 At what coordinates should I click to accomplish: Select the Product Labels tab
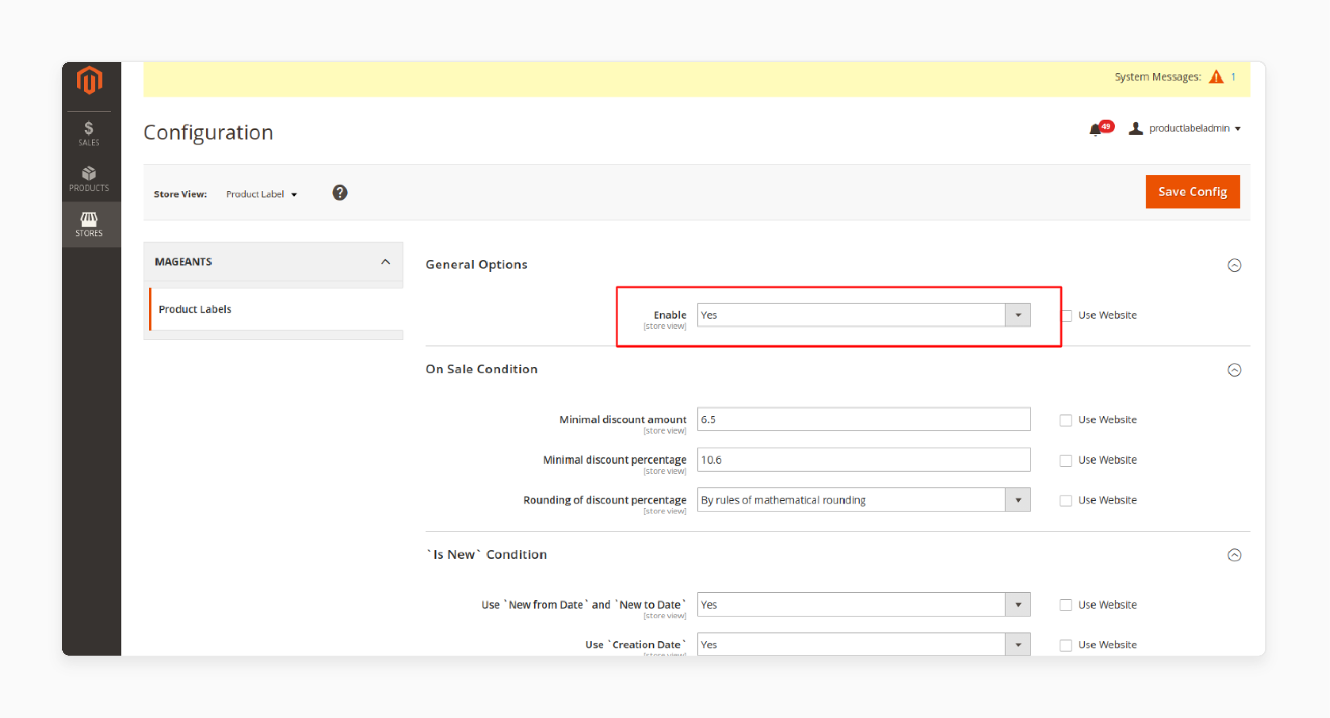click(276, 309)
